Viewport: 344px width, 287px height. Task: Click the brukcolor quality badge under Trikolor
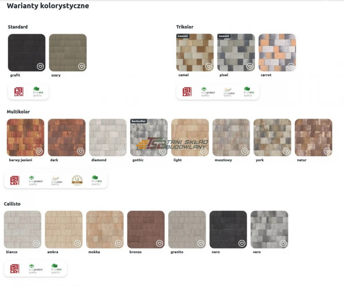click(x=229, y=92)
